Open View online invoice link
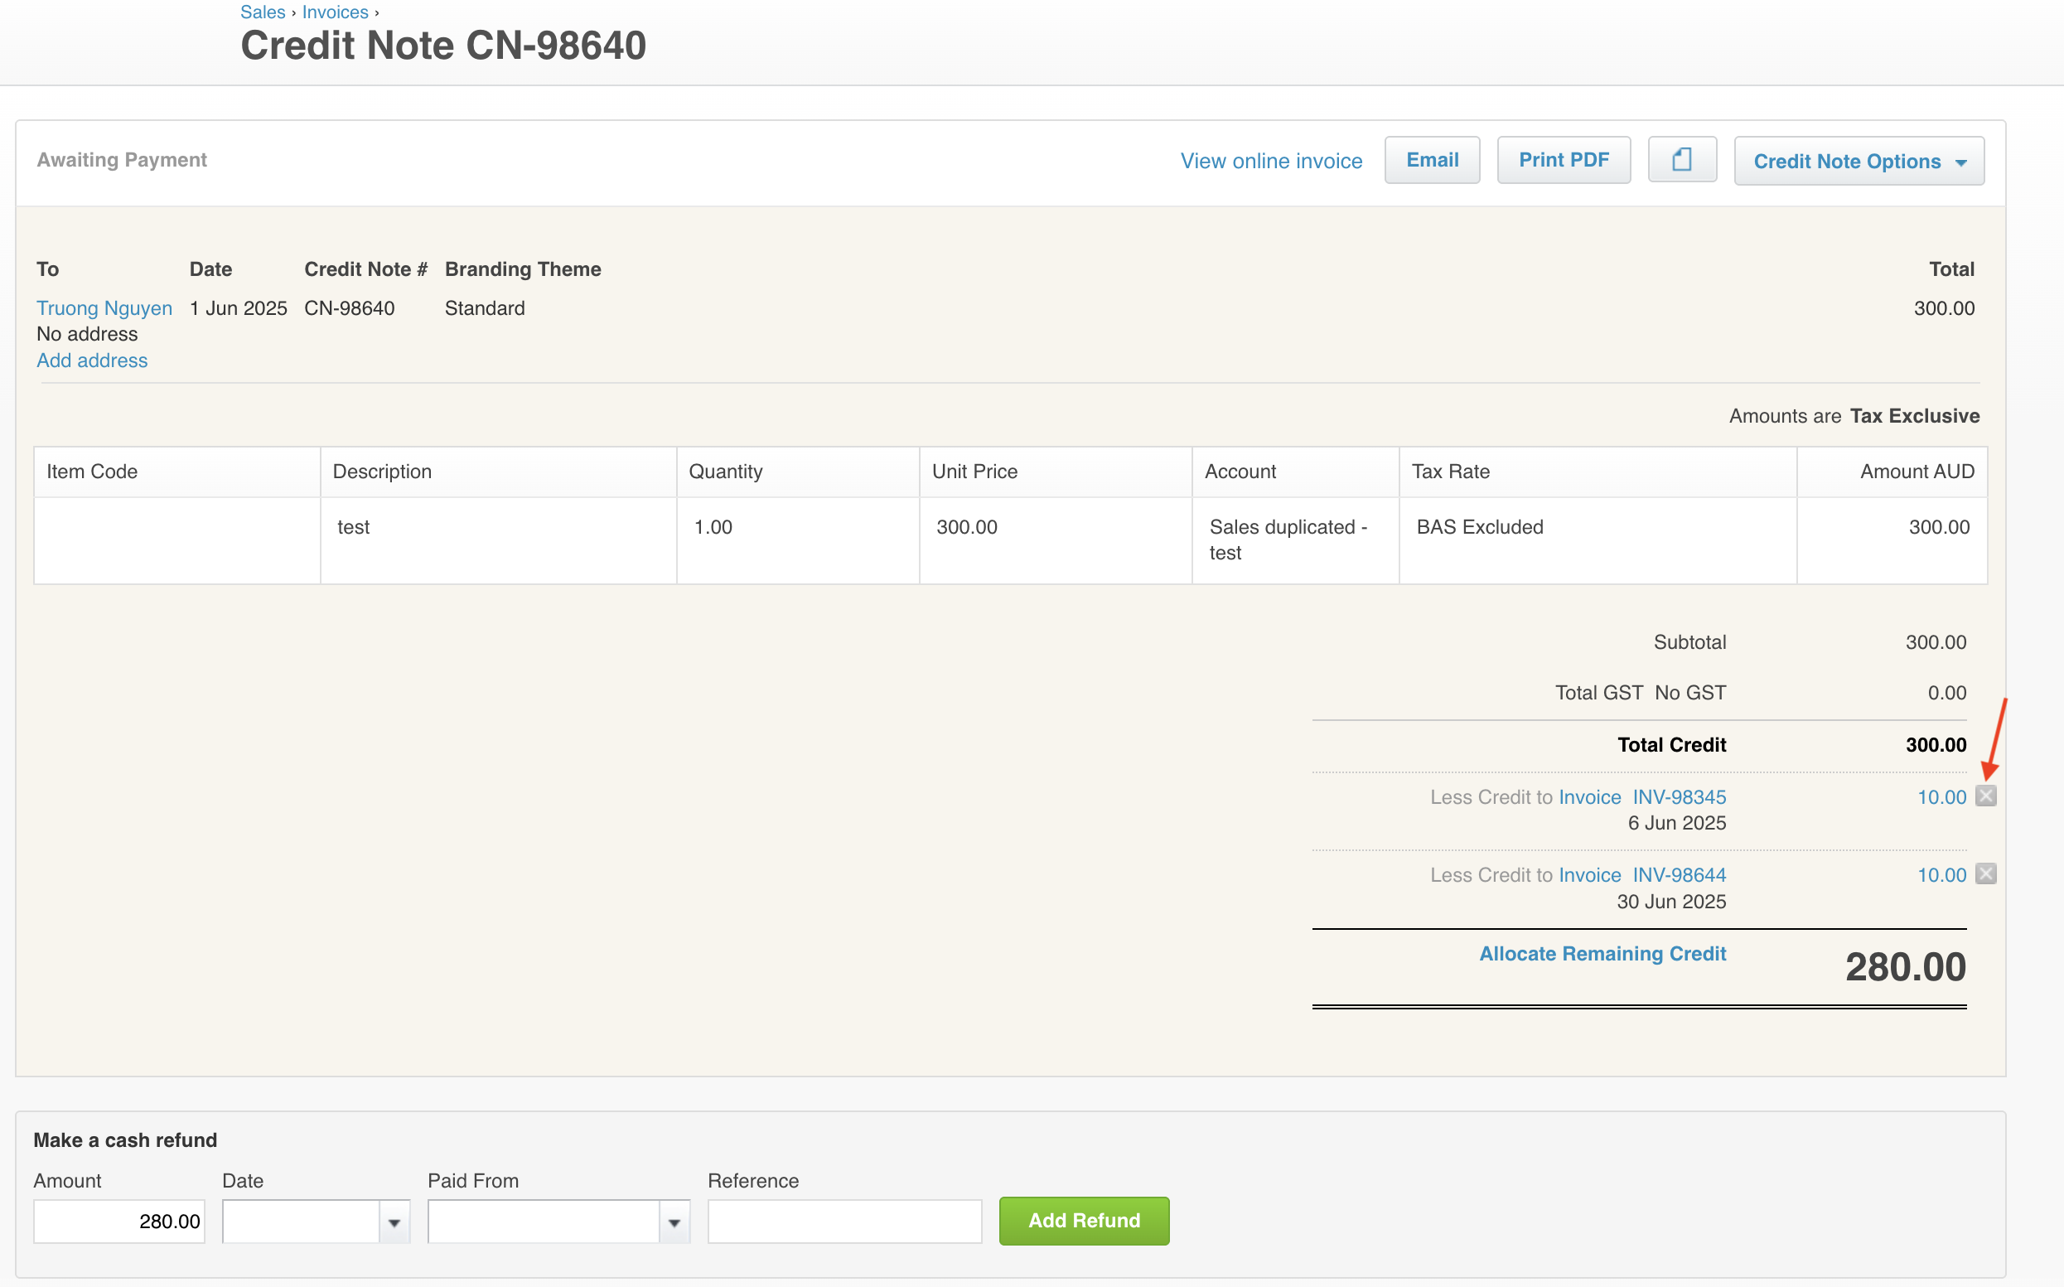 (x=1271, y=161)
